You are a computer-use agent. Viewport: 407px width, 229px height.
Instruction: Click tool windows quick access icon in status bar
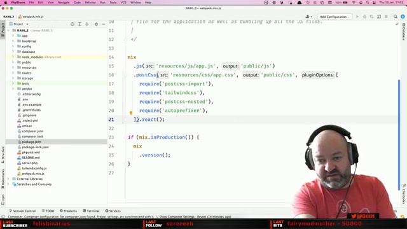click(x=3, y=216)
